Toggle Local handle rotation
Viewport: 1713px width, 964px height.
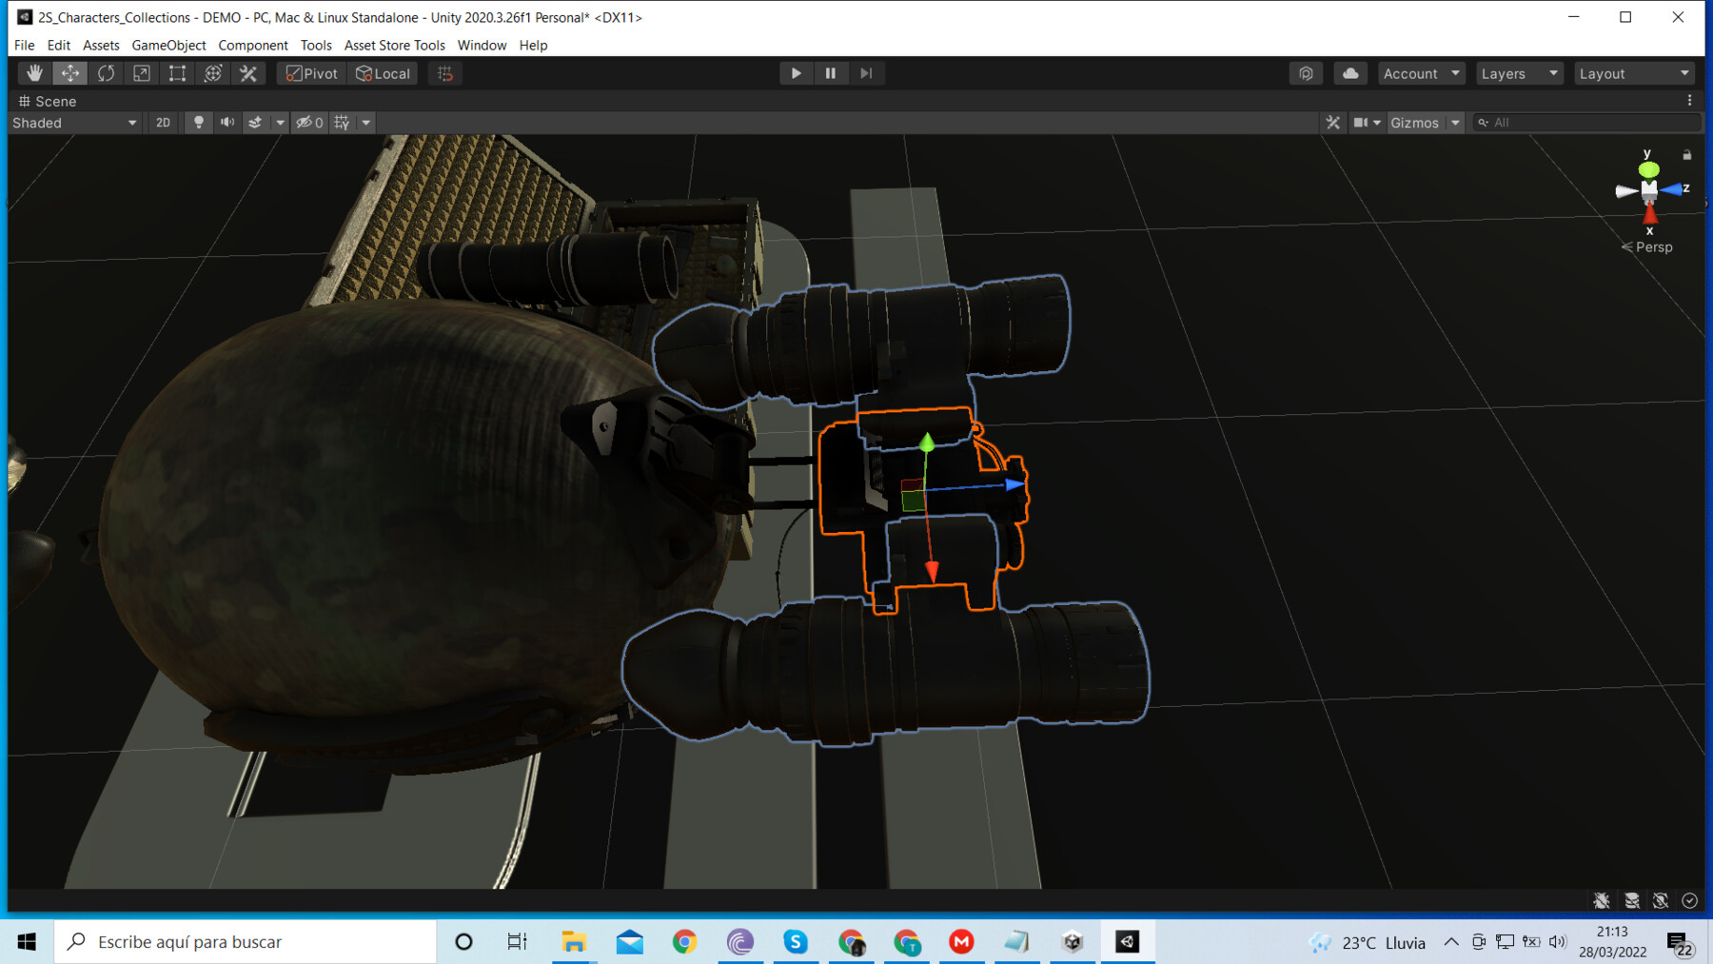(383, 73)
